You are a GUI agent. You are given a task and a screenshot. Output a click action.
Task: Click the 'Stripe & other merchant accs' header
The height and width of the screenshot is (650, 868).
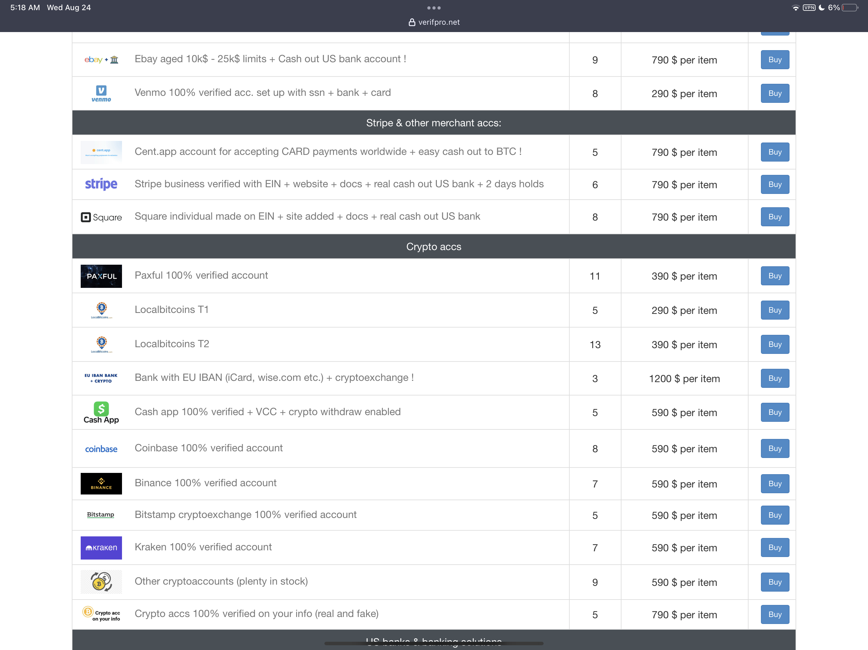click(434, 123)
